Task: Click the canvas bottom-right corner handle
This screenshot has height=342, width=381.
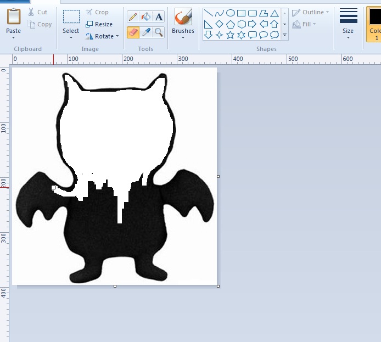Action: pos(218,287)
